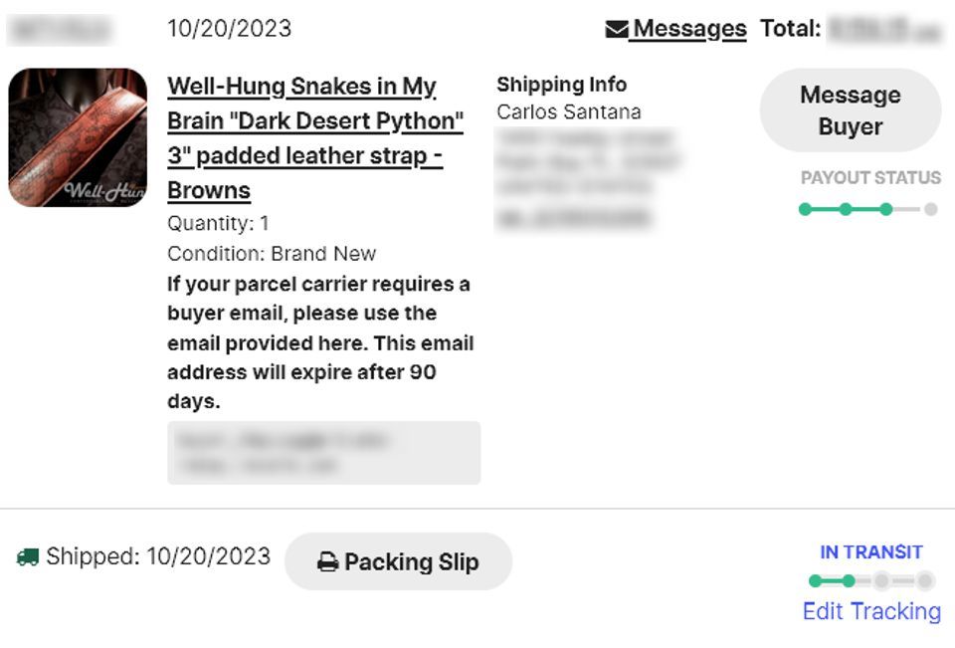
Task: Click the printer icon on Packing Slip
Action: point(327,562)
